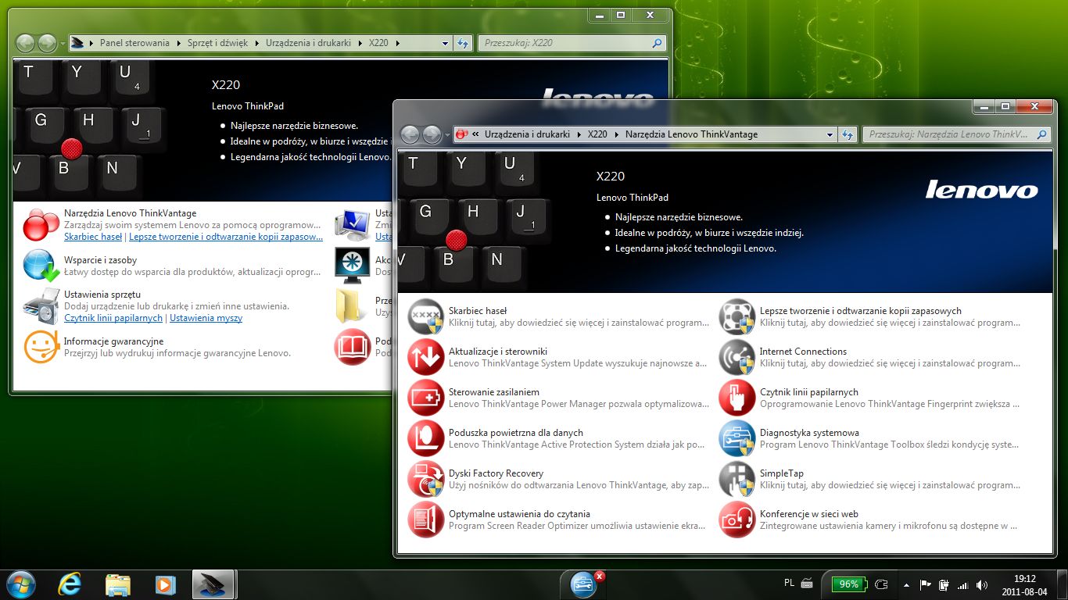1068x600 pixels.
Task: Select Sprzęt i dźwięk breadcrumb
Action: coord(217,43)
